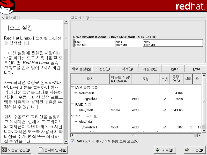The height and width of the screenshot is (155, 207).
Task: Click the Edit (E) partition button
Action: click(x=104, y=69)
